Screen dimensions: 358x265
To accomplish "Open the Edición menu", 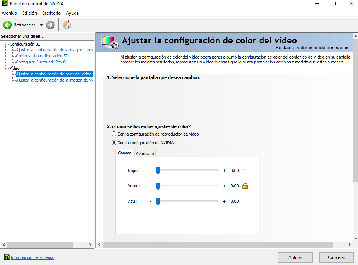I will [x=29, y=13].
